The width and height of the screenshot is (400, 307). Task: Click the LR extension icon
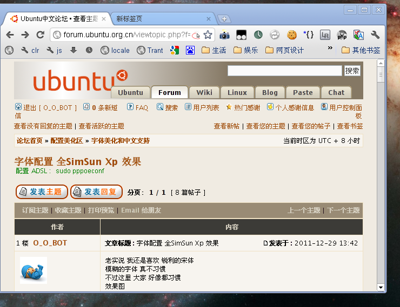click(325, 35)
